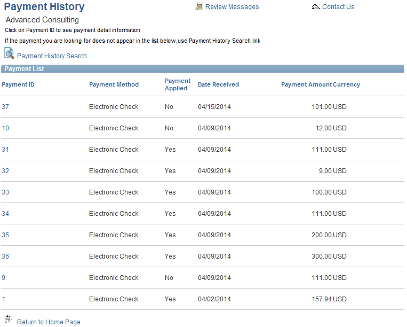This screenshot has height=327, width=407.
Task: Click the Payment History Search magnifier icon
Action: tap(9, 53)
